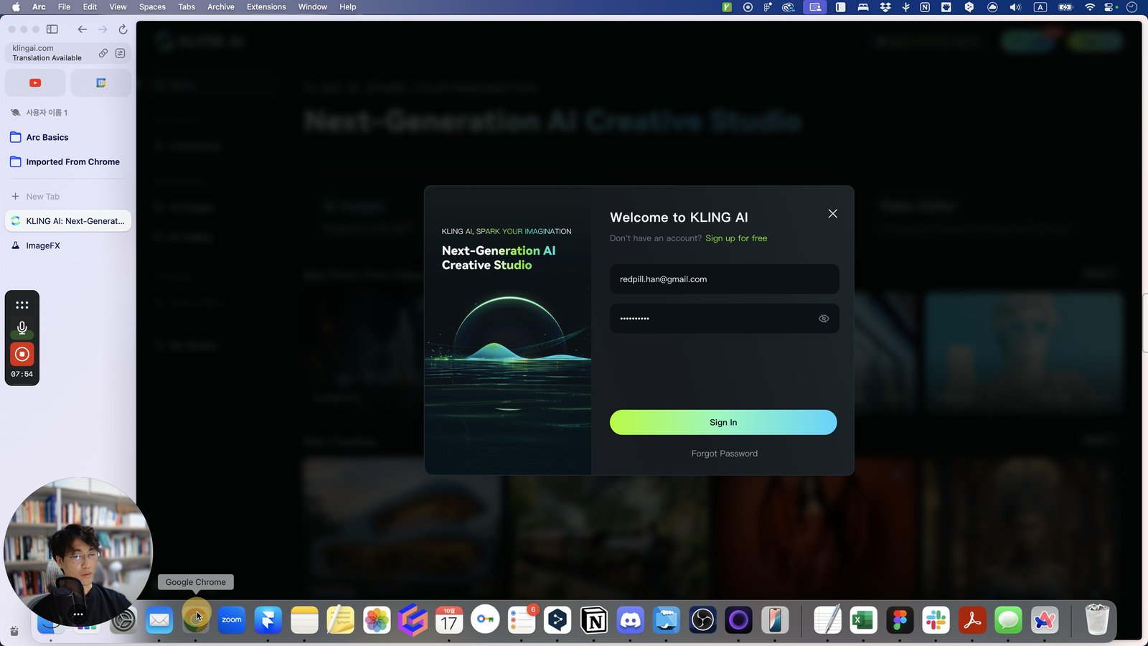
Task: Expand the Arc Basics folder
Action: pyautogui.click(x=68, y=137)
